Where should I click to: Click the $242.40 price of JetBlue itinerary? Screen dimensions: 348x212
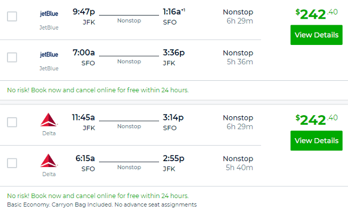coord(316,14)
